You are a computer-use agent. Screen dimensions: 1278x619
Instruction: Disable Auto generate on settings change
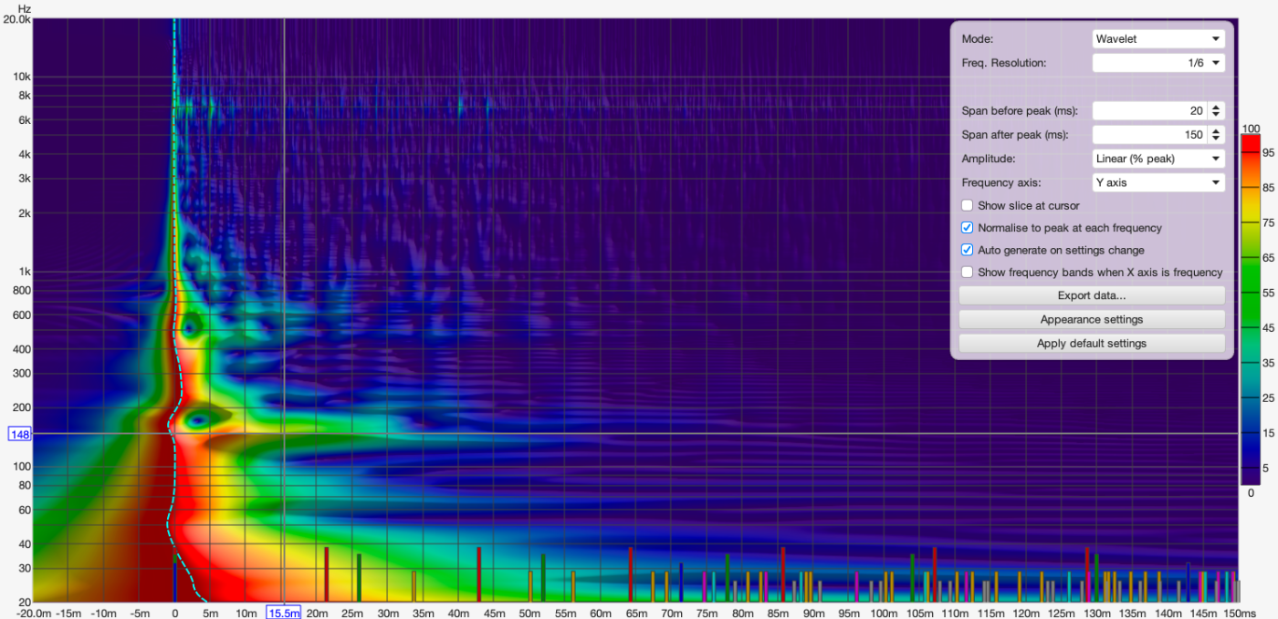(968, 250)
